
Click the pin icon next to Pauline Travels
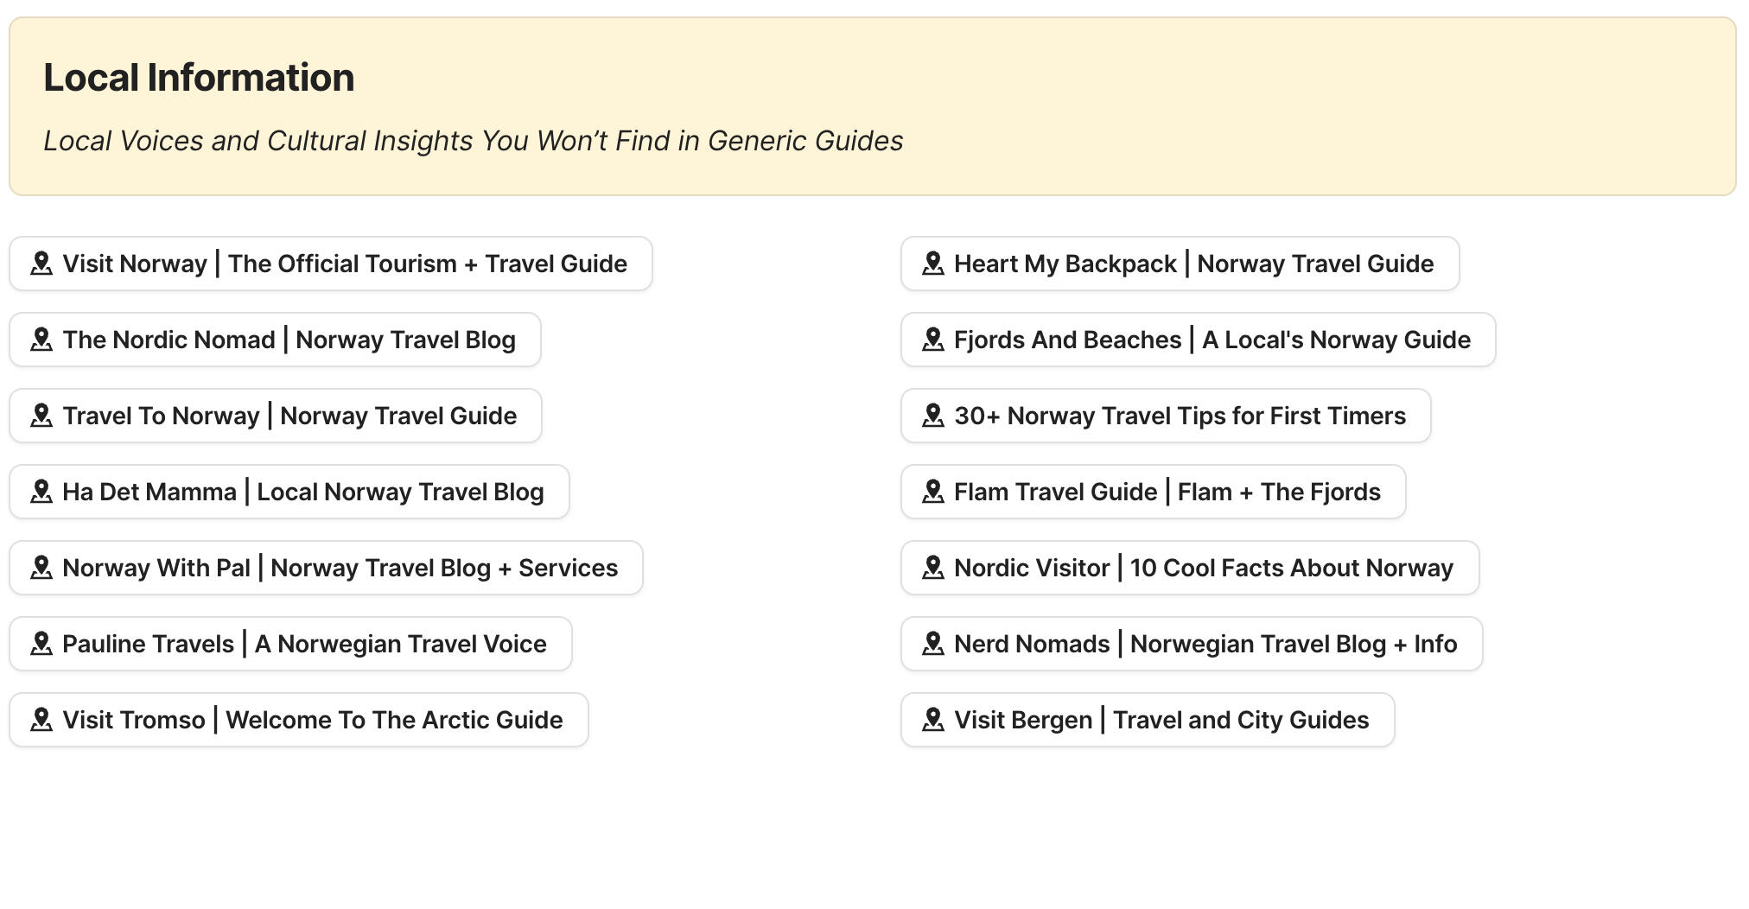41,644
